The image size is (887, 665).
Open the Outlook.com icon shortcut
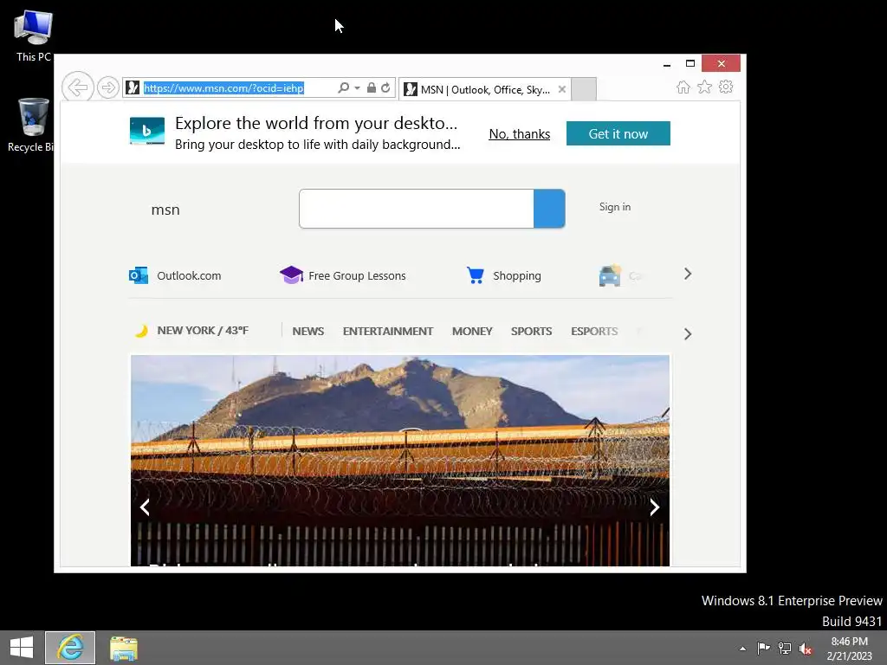pos(139,275)
